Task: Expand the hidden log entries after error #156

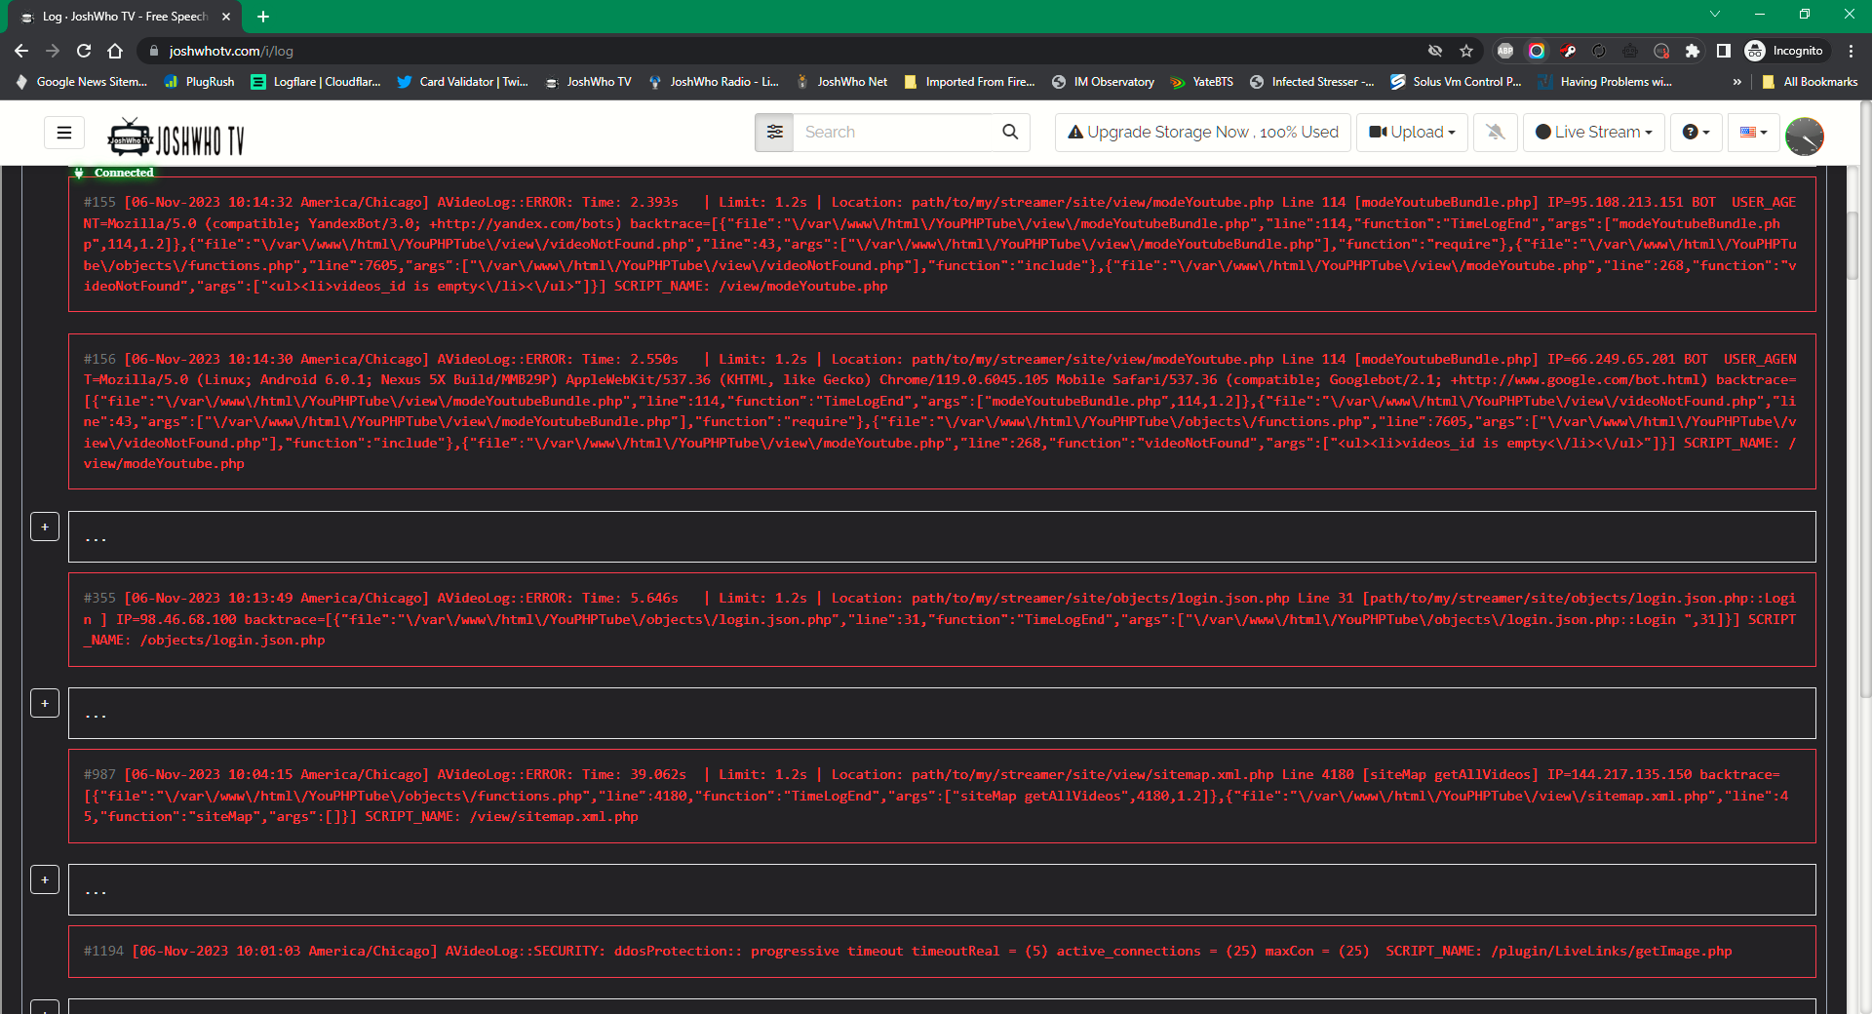Action: click(45, 526)
